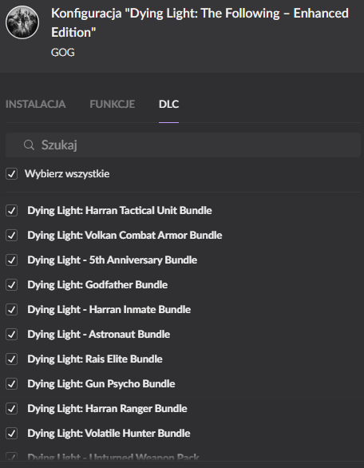Uncheck 5th Anniversary Bundle checkbox
This screenshot has width=364, height=468.
point(12,260)
